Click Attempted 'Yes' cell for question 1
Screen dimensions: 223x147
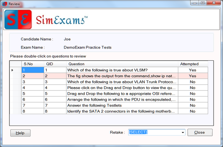click(193, 70)
